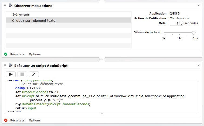This screenshot has width=204, height=126.
Task: Show Résultats for Observer mes actions
Action: [17, 54]
